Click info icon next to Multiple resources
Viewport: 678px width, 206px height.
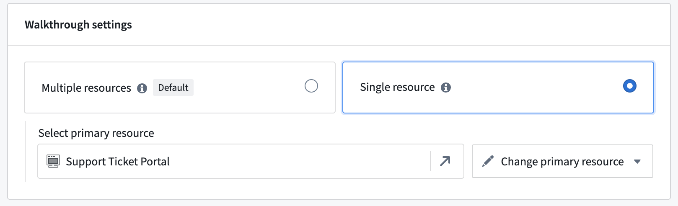point(142,88)
